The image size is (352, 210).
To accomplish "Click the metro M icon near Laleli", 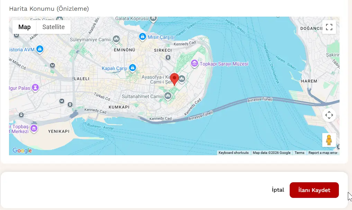I will [x=52, y=65].
